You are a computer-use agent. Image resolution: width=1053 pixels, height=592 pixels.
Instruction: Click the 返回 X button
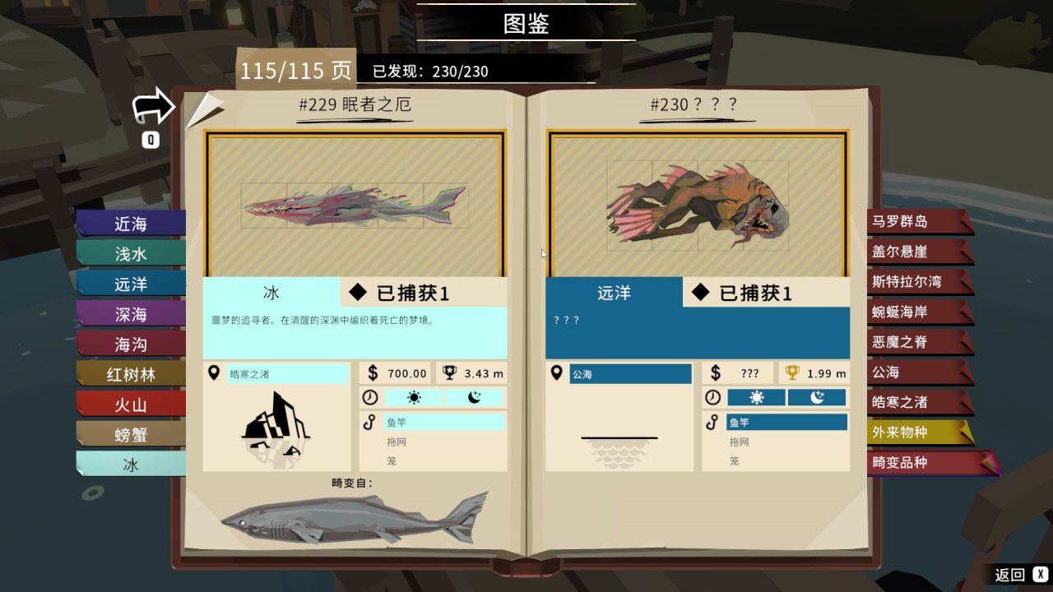pos(1022,575)
